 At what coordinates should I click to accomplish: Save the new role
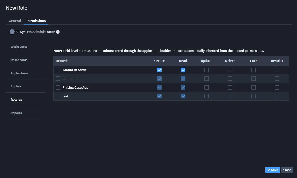click(273, 170)
